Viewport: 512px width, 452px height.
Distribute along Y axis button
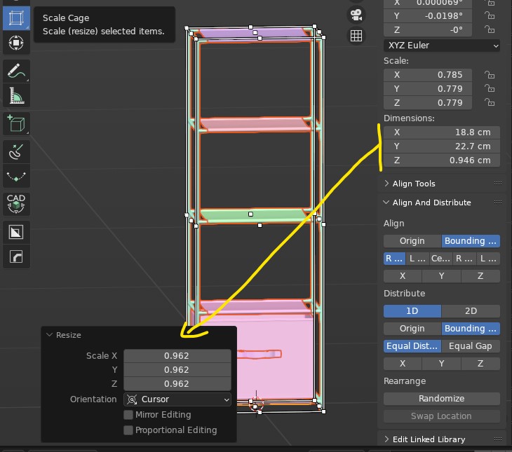tap(441, 364)
